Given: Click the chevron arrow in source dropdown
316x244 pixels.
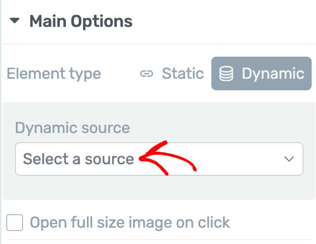Looking at the screenshot, I should [289, 159].
